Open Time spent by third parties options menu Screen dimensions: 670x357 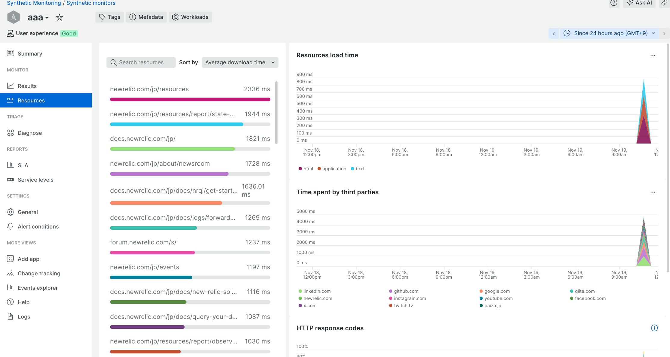[x=653, y=192]
